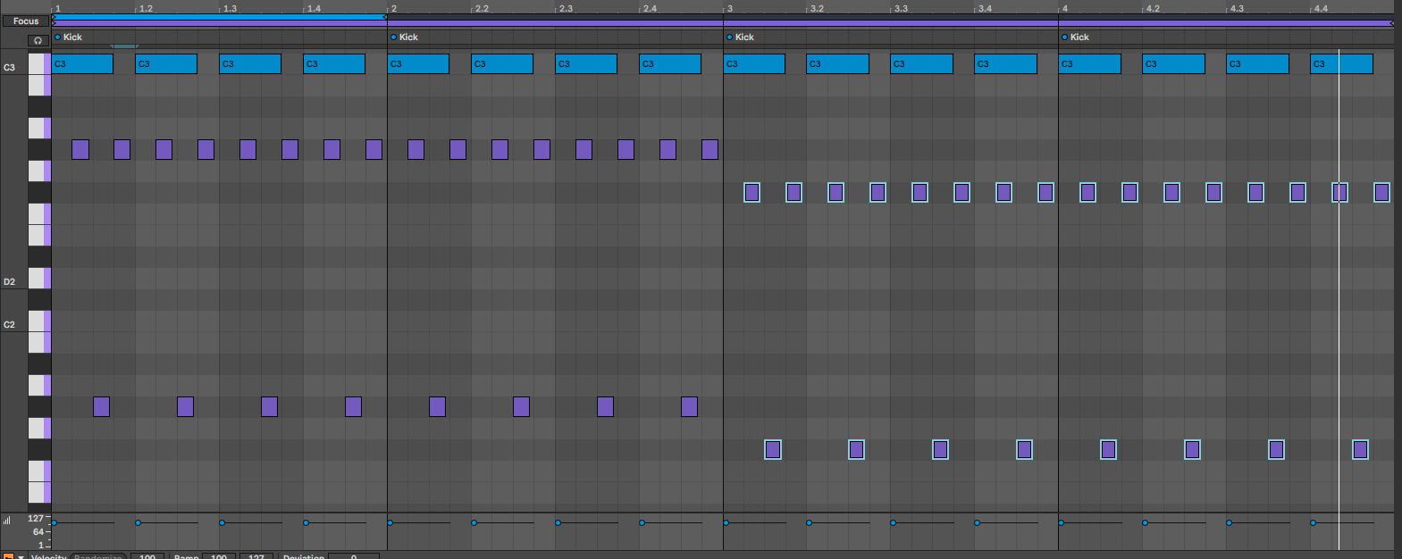This screenshot has width=1402, height=559.
Task: Click ruler position 4.3
Action: pyautogui.click(x=1237, y=8)
